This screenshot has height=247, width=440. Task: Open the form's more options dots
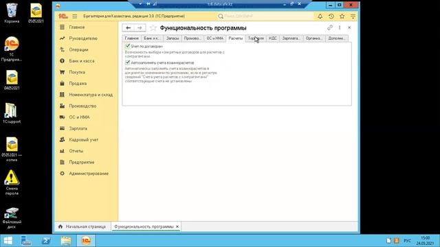340,27
